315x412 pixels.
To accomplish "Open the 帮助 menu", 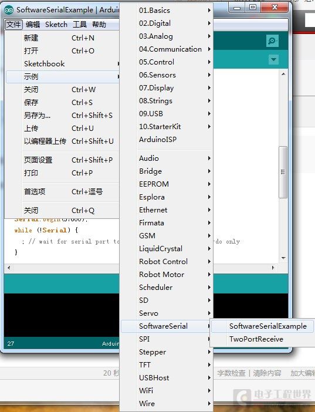I will click(x=99, y=25).
